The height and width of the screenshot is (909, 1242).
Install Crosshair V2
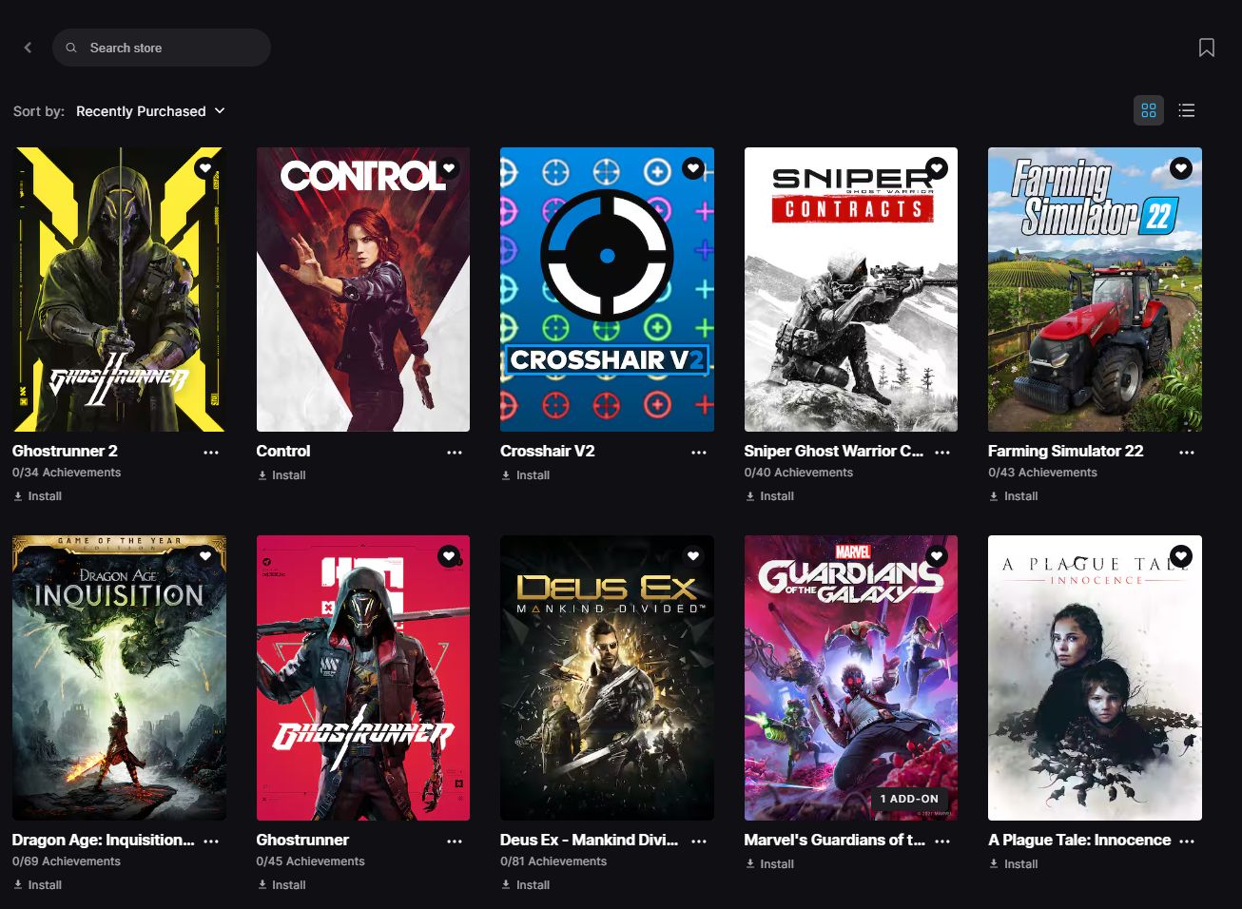(x=525, y=475)
